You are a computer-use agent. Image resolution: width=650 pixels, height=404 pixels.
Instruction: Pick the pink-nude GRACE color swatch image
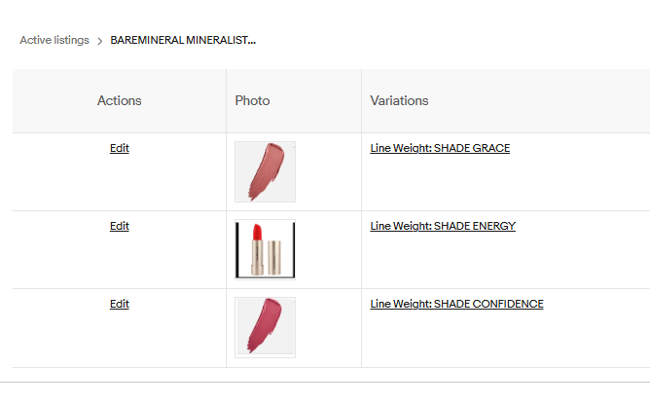(x=264, y=169)
